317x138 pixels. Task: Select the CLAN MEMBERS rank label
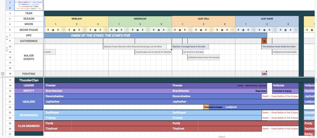[x=29, y=126]
